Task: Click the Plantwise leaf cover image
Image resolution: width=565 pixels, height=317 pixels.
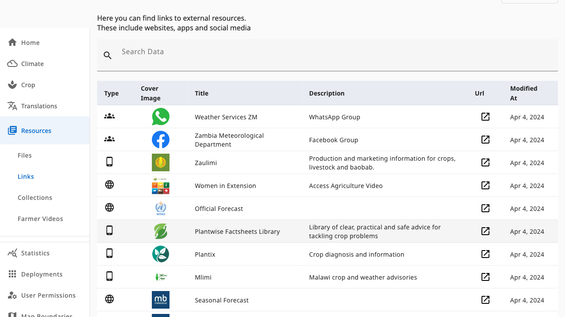Action: click(x=161, y=231)
